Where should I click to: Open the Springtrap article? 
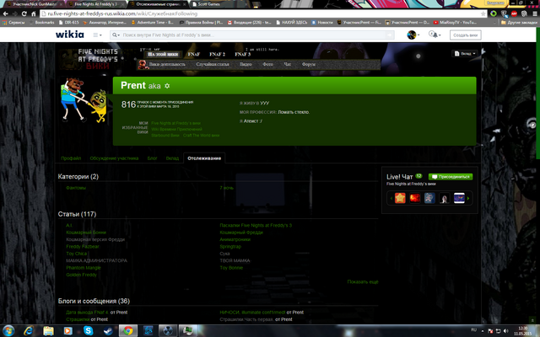coord(230,247)
